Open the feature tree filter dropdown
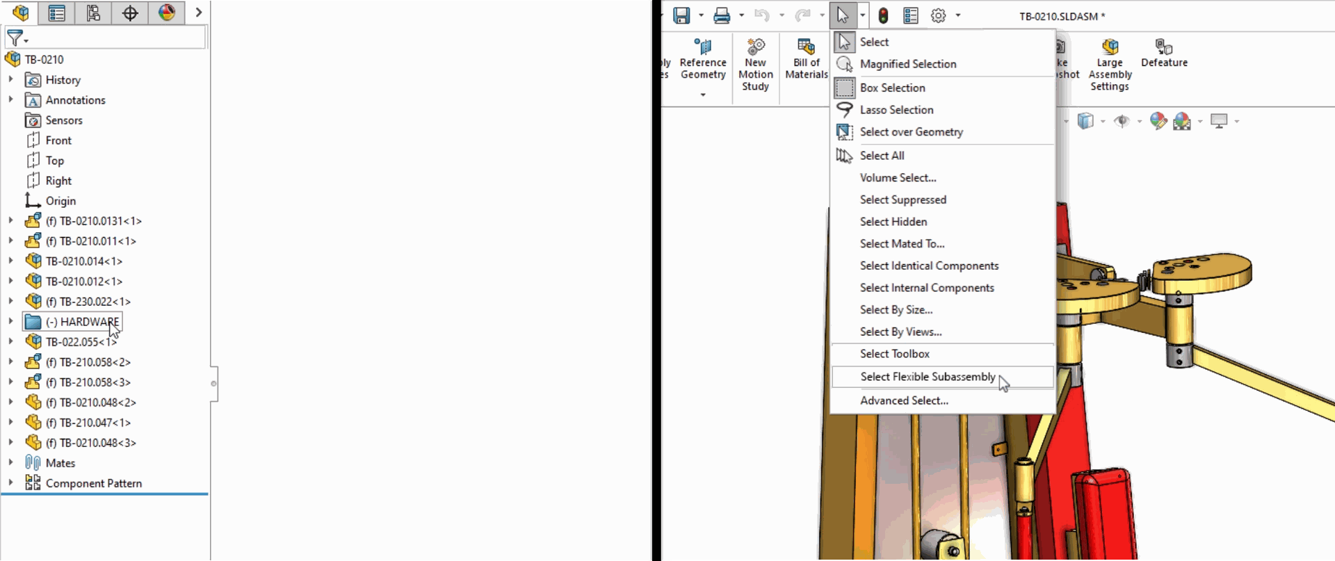1335x561 pixels. point(17,38)
